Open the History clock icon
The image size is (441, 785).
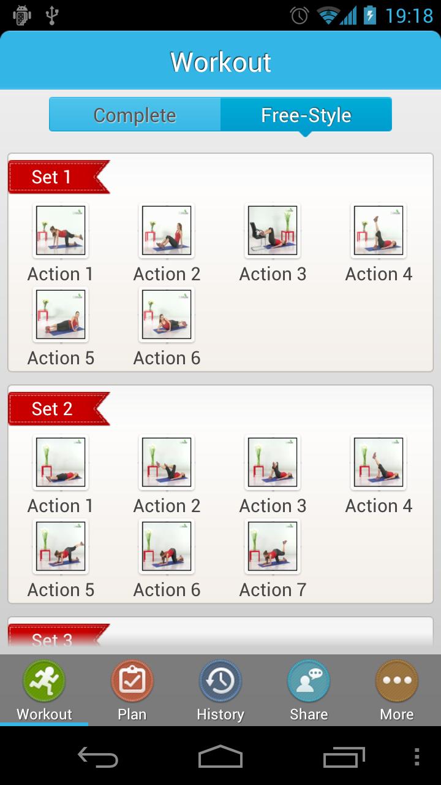(221, 681)
